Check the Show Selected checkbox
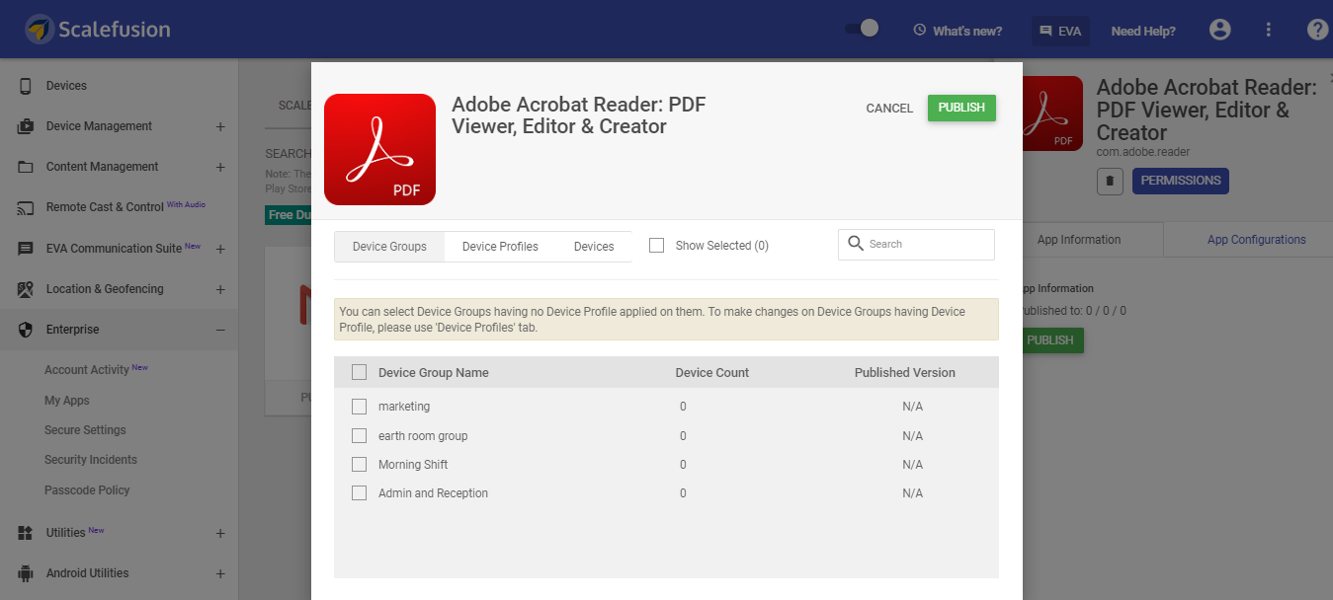The height and width of the screenshot is (600, 1333). tap(656, 245)
